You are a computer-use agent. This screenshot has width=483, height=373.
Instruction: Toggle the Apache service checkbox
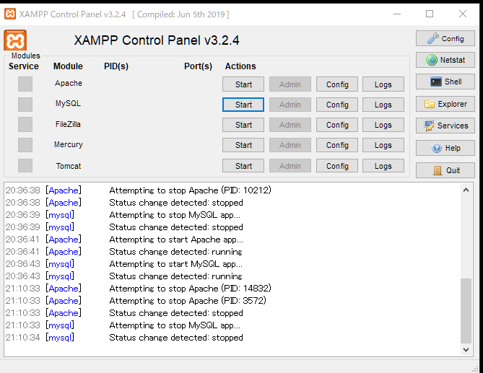click(25, 84)
